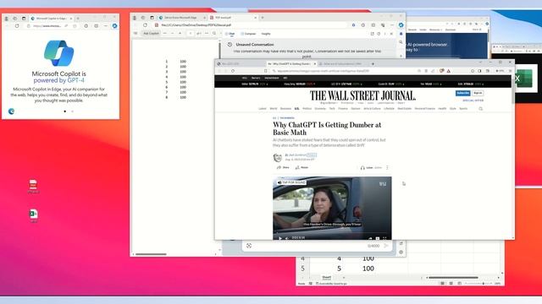Screen dimensions: 542x304
Task: Click the Excel icon in the rightmost background window
Action: click(523, 79)
